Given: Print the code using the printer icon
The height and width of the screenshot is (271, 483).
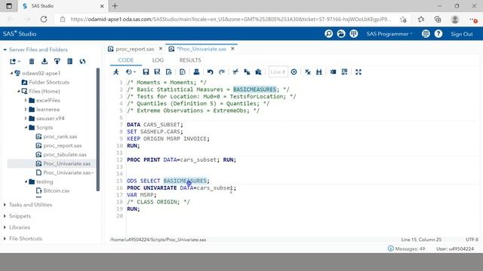Looking at the screenshot, I should pos(196,72).
